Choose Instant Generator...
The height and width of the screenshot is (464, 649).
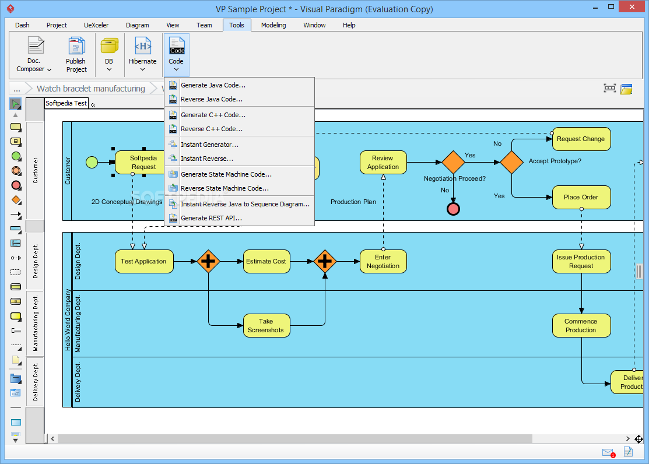(x=240, y=145)
